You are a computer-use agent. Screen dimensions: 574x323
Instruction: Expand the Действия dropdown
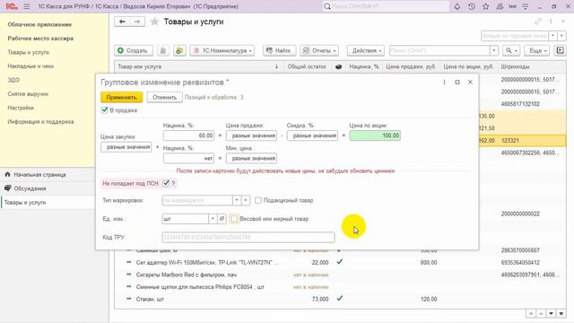(x=365, y=50)
